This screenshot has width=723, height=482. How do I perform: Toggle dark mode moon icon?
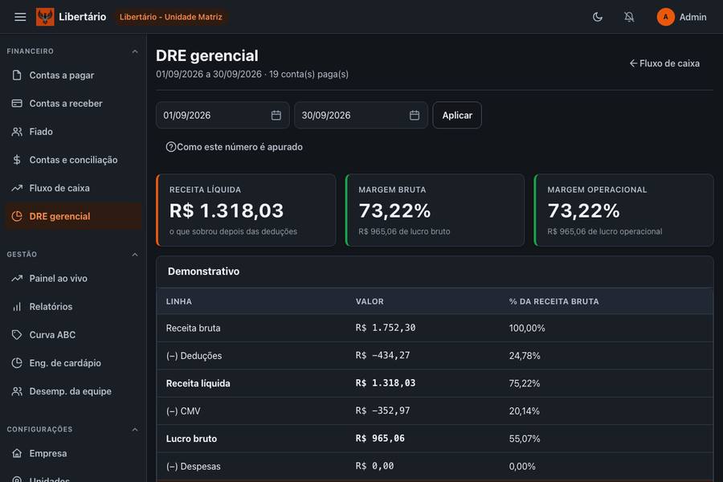pyautogui.click(x=598, y=17)
